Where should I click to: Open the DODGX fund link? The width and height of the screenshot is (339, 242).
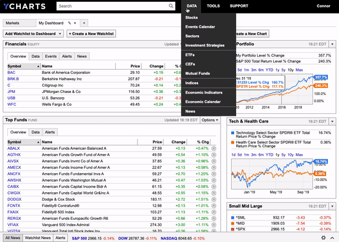(14, 200)
